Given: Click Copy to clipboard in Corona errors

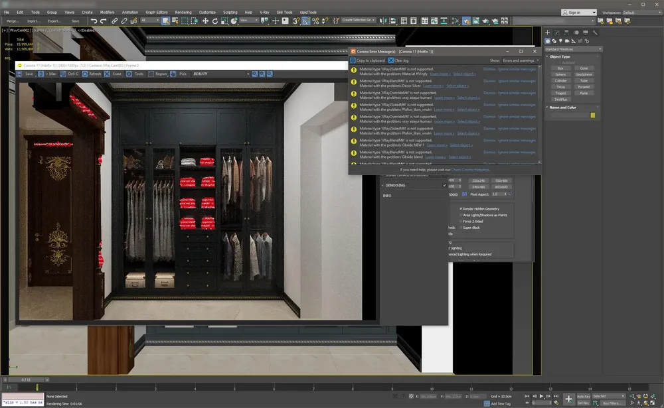Looking at the screenshot, I should coord(368,60).
